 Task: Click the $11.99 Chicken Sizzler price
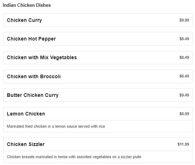point(183,144)
